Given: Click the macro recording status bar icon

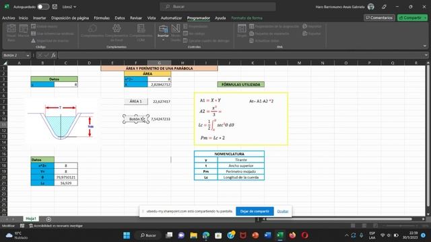Looking at the screenshot, I should click(22, 226).
